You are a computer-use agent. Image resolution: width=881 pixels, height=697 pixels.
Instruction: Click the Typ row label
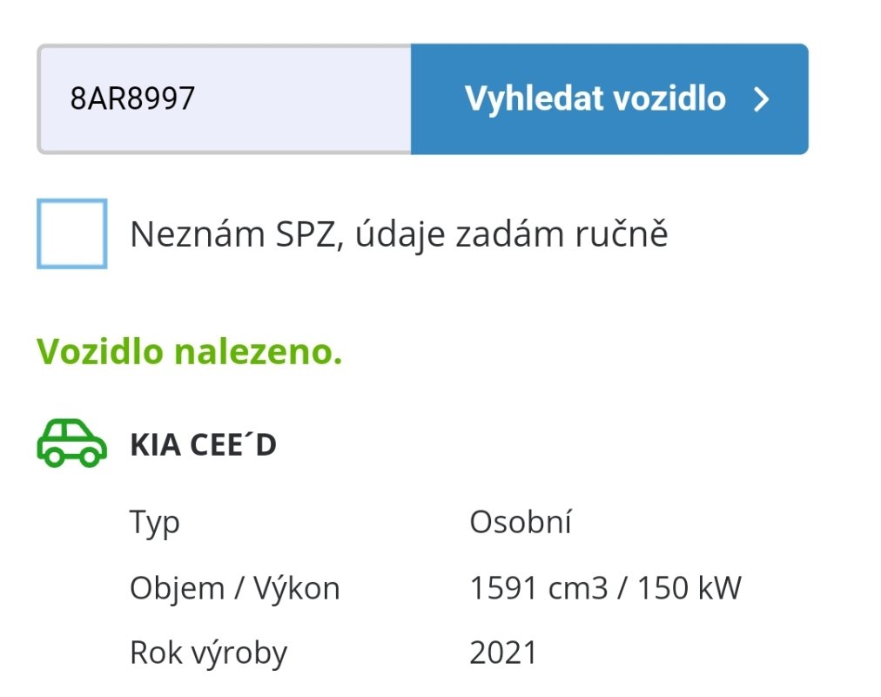pyautogui.click(x=155, y=523)
